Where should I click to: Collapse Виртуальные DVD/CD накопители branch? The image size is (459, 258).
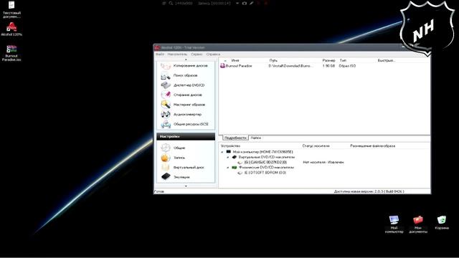pos(228,158)
